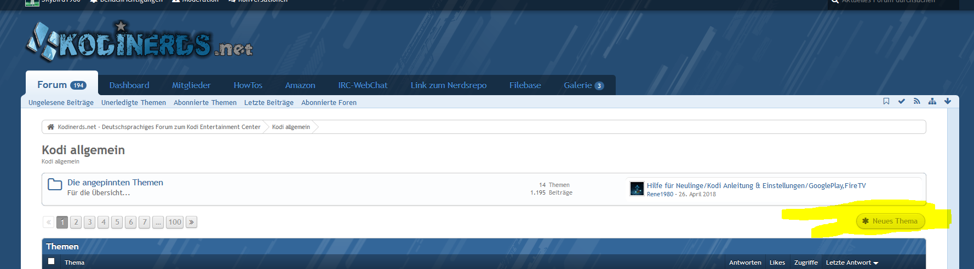Open Letzte Beiträge link
The height and width of the screenshot is (269, 974).
269,103
